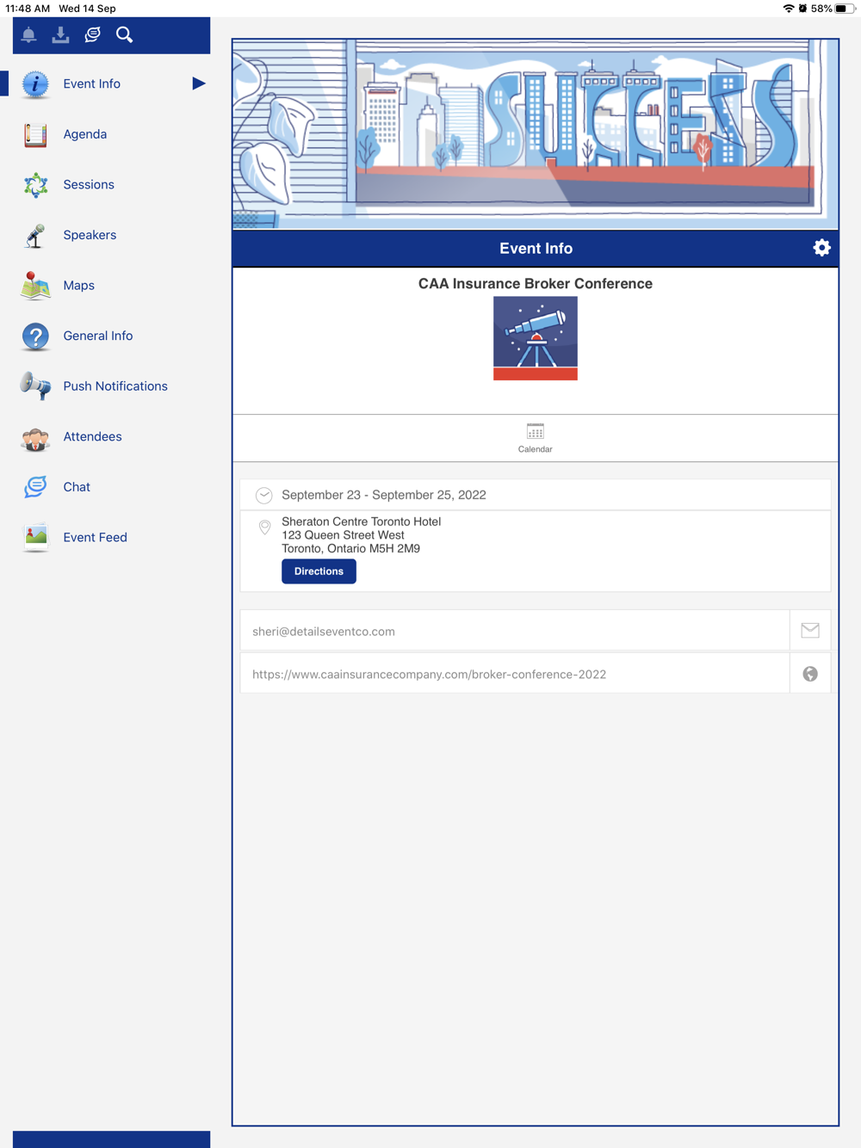The image size is (861, 1148).
Task: Open settings gear in Event Info header
Action: point(821,248)
